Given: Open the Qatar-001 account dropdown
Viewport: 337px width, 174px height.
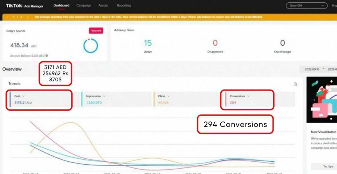Looking at the screenshot, I should coord(306,6).
